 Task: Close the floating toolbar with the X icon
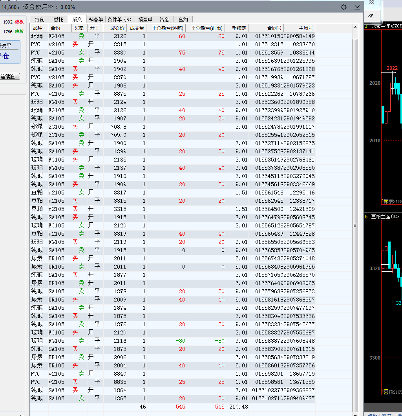[371, 2]
